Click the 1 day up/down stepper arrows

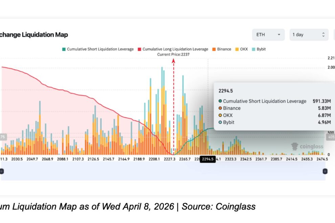click(x=323, y=35)
